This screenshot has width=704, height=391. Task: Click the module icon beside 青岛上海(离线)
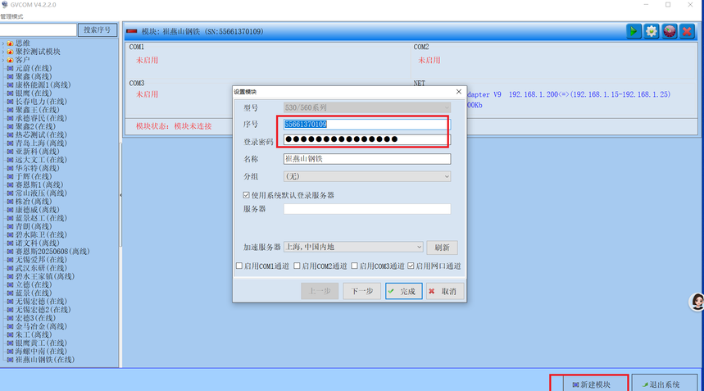[10, 143]
